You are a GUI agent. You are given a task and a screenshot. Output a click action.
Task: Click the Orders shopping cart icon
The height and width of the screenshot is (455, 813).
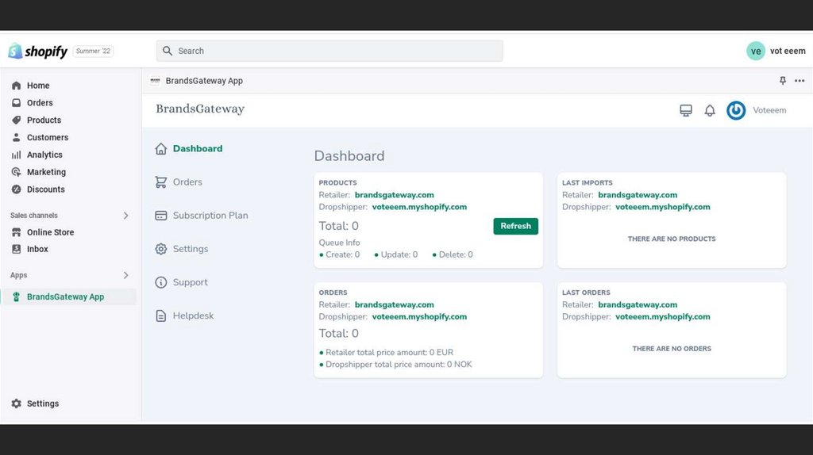click(x=161, y=182)
